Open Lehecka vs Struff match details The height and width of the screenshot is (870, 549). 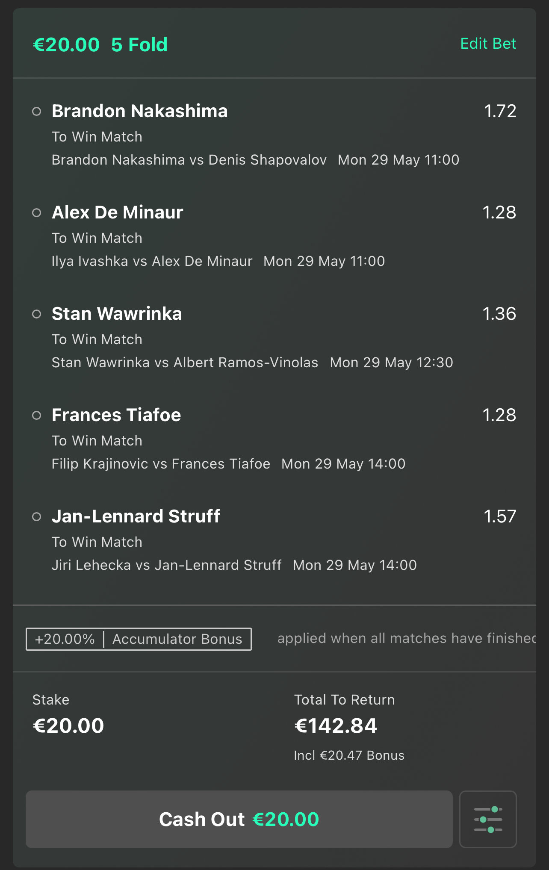[x=166, y=565]
